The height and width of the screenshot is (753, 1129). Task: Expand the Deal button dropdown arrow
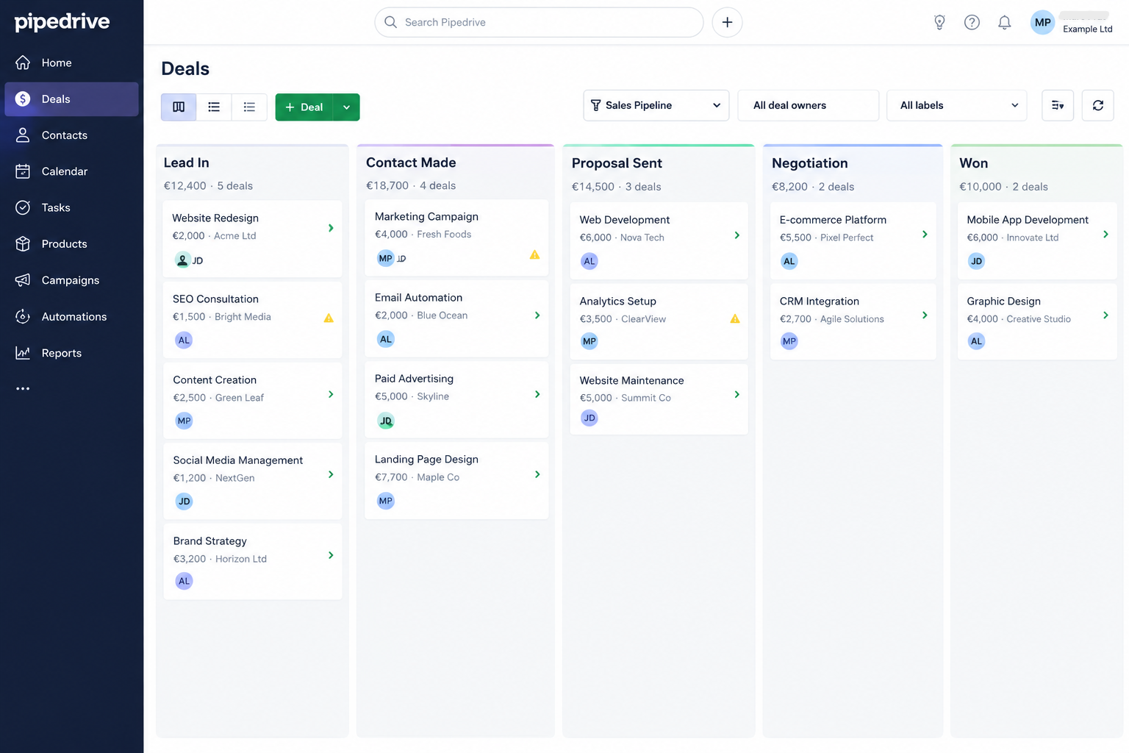(346, 107)
